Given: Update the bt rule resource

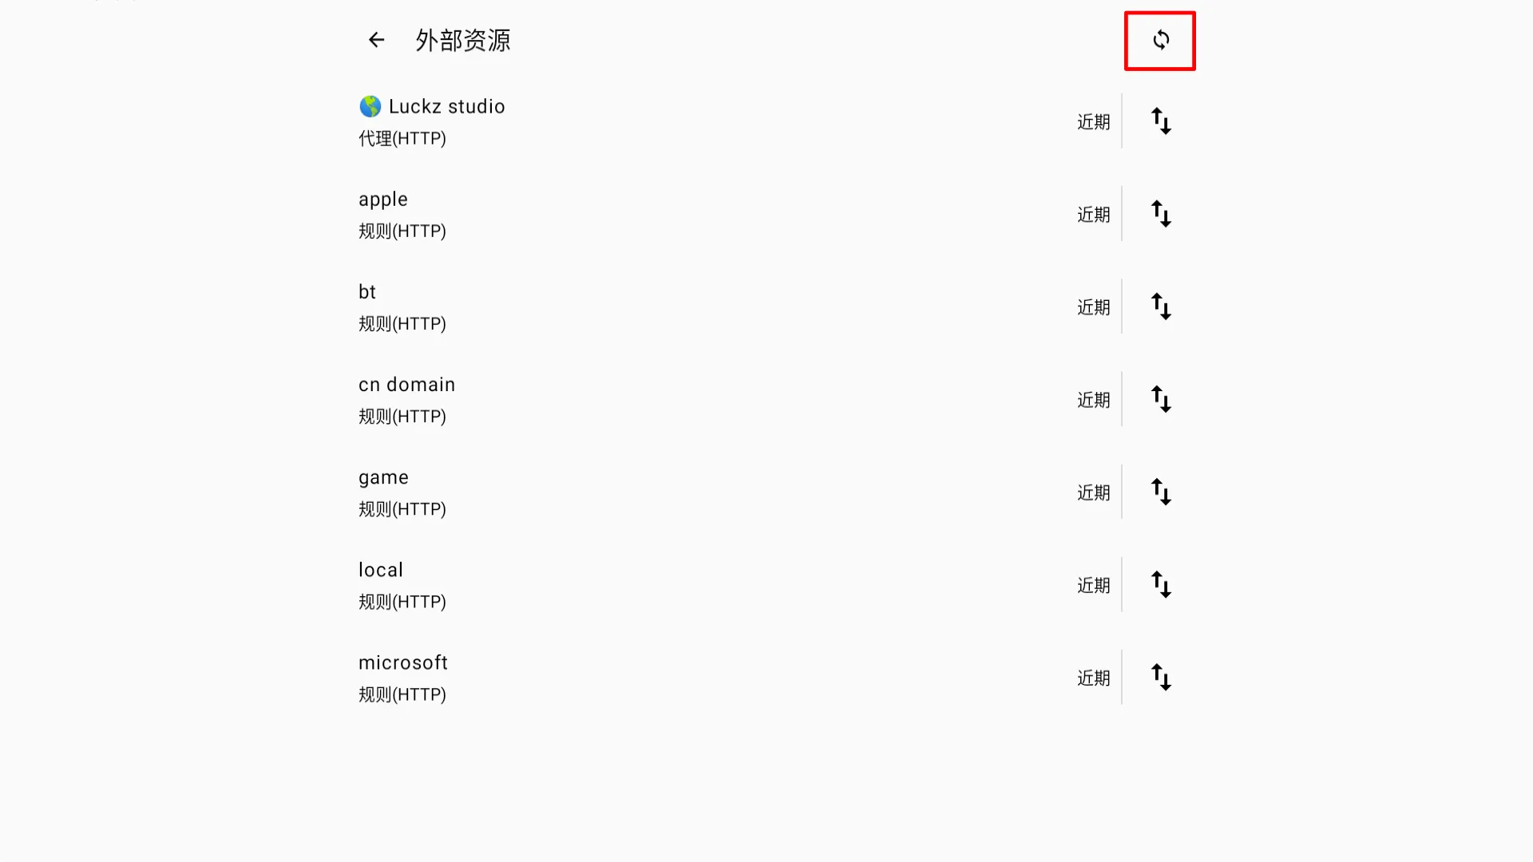Looking at the screenshot, I should (1160, 306).
